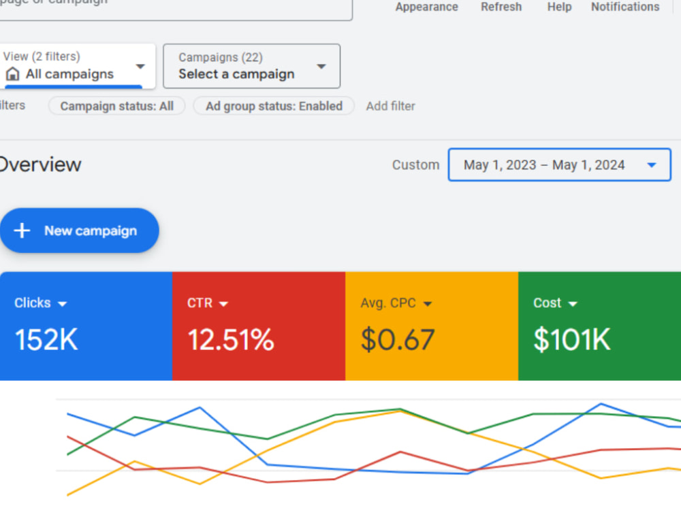
Task: Open the Cost metric dropdown
Action: [x=555, y=303]
